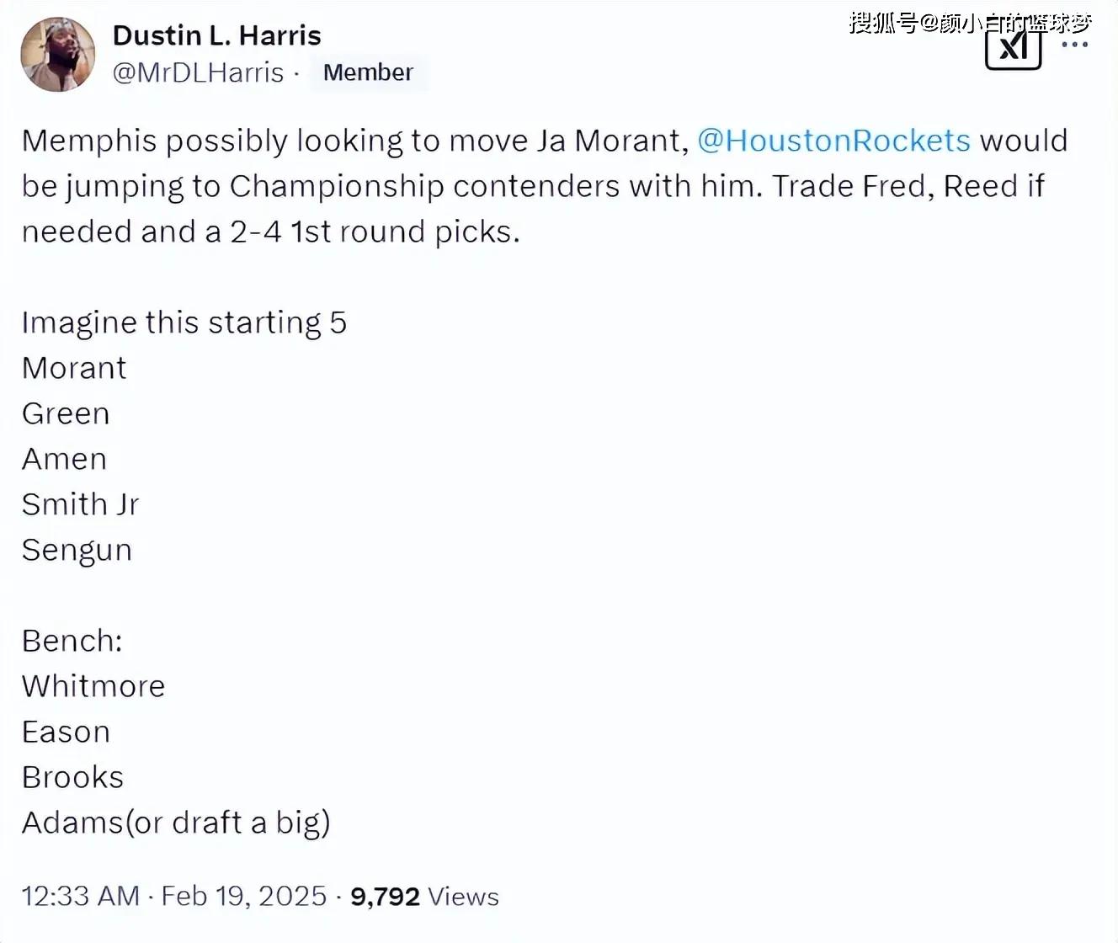
Task: Open the Grok xI icon
Action: click(1013, 48)
